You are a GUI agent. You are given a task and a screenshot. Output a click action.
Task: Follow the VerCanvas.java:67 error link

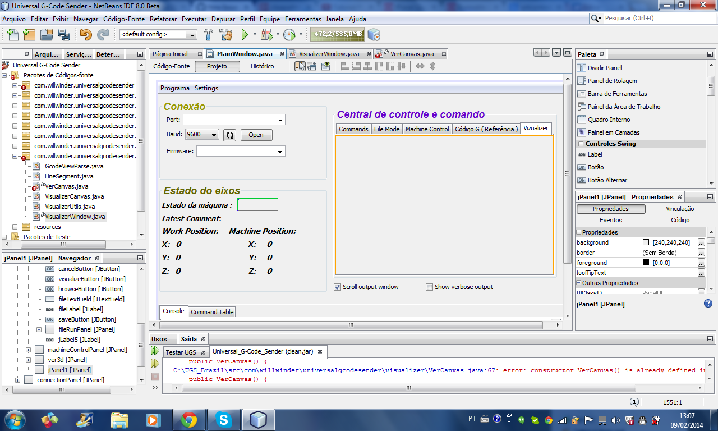335,370
